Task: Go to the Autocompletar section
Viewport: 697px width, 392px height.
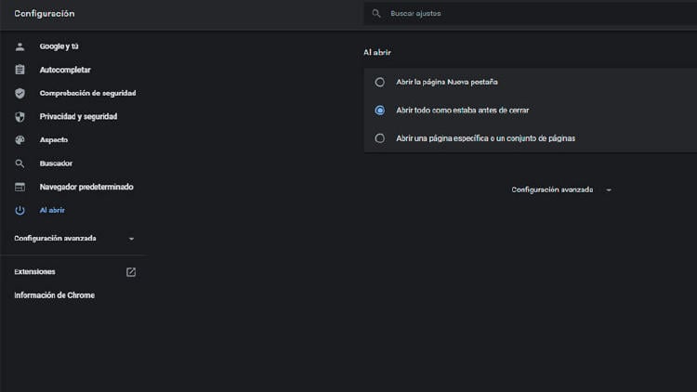Action: (x=65, y=70)
